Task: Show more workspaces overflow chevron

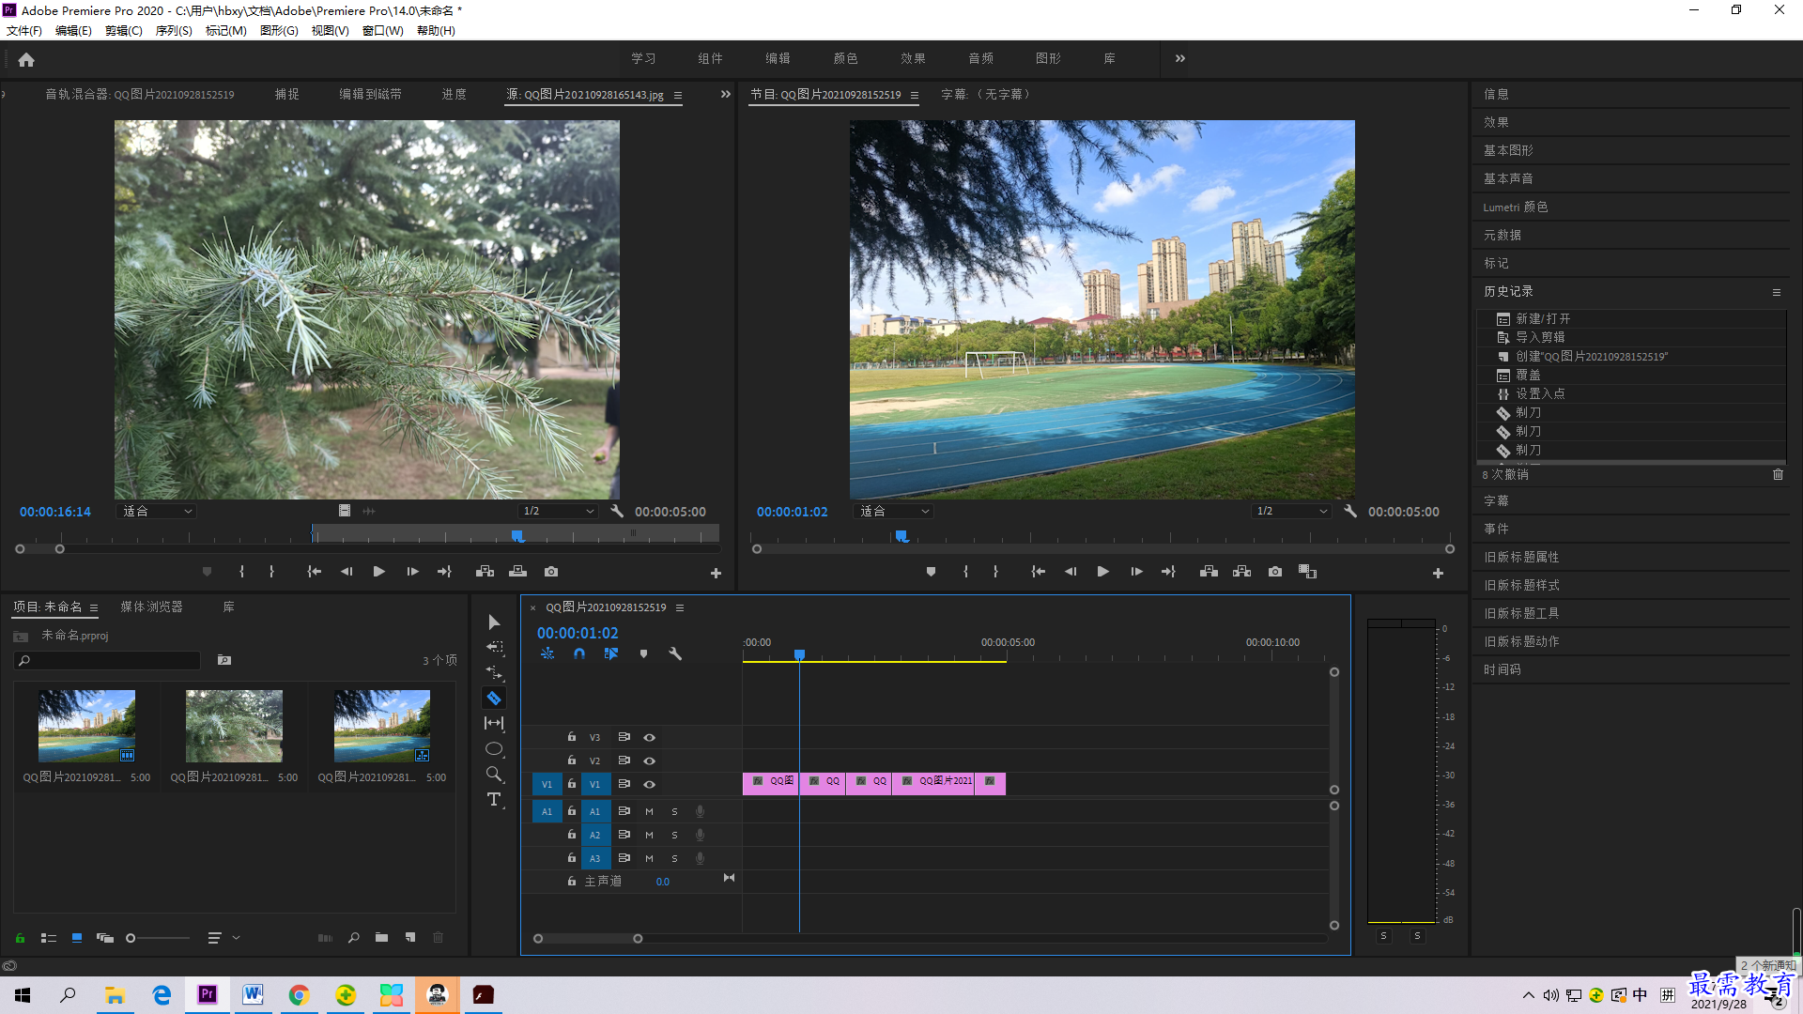Action: (1180, 58)
